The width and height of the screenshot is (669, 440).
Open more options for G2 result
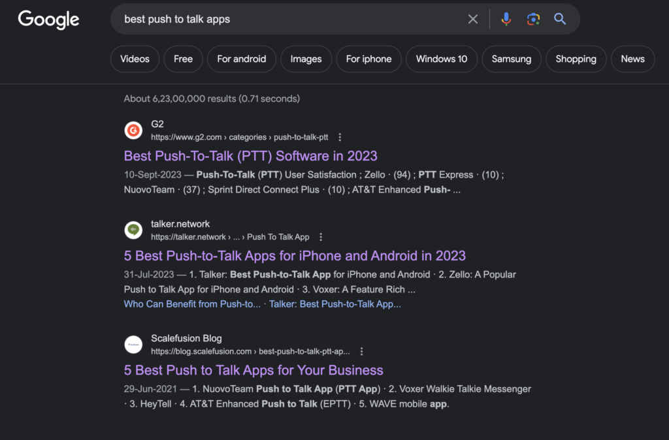[340, 137]
